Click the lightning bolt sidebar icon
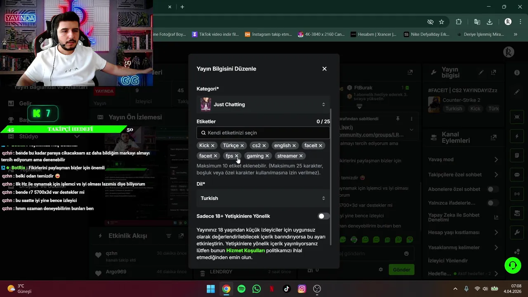This screenshot has width=528, height=297. 517,136
